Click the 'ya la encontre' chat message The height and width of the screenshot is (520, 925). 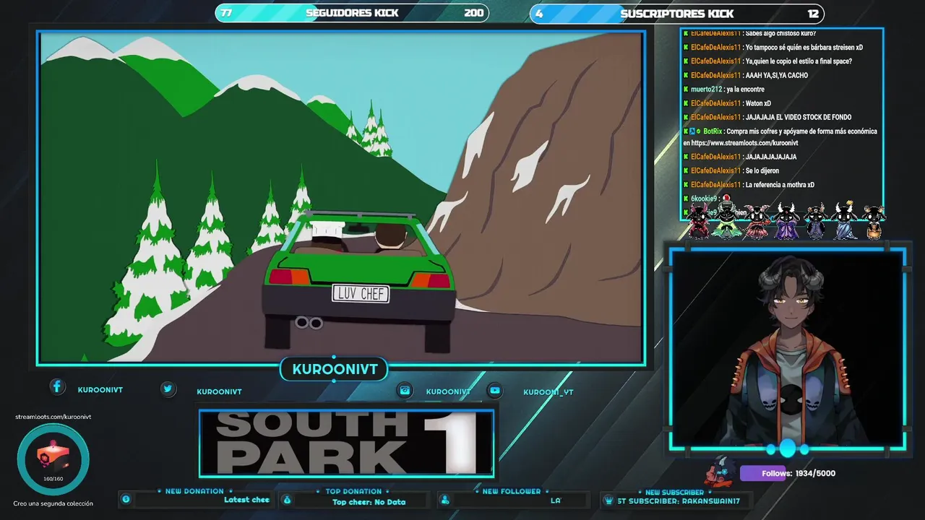click(x=745, y=90)
